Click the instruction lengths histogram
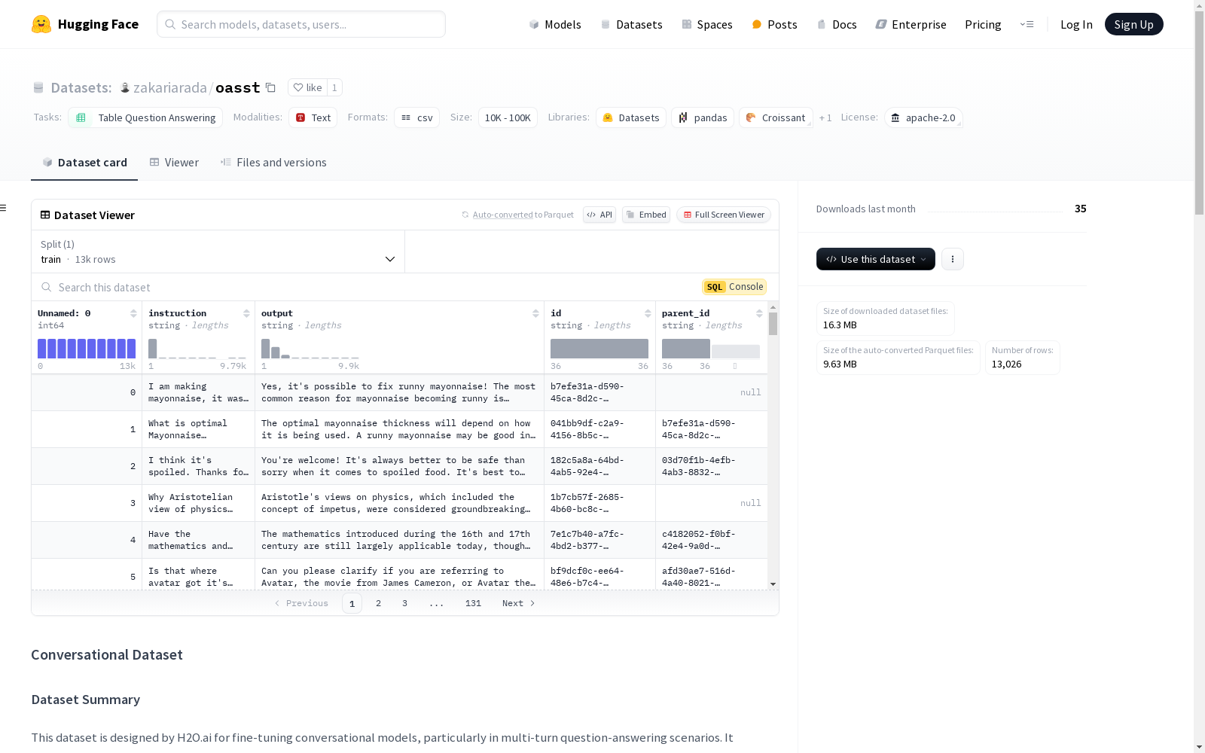This screenshot has width=1205, height=753. 197,349
